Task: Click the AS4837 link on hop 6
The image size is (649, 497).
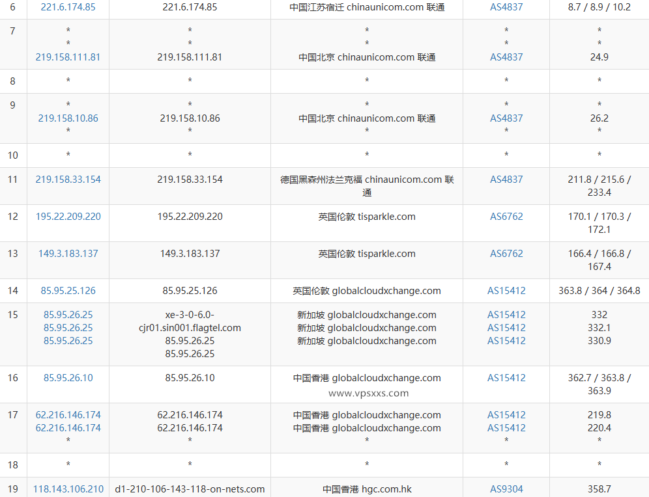Action: click(x=506, y=7)
